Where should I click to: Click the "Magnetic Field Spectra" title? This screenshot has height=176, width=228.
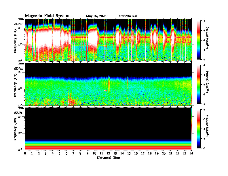pos(47,16)
